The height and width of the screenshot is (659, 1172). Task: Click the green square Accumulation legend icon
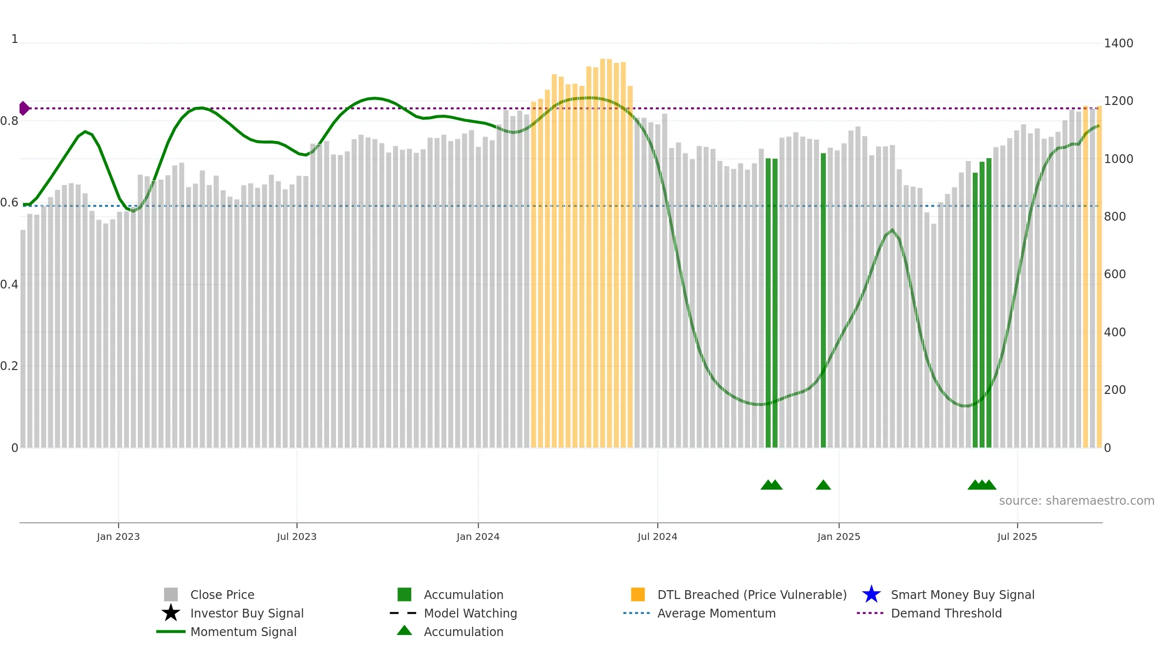[x=404, y=595]
